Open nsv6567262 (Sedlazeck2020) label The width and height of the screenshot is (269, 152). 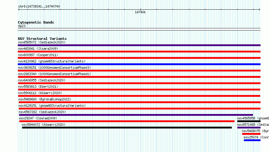42,112
